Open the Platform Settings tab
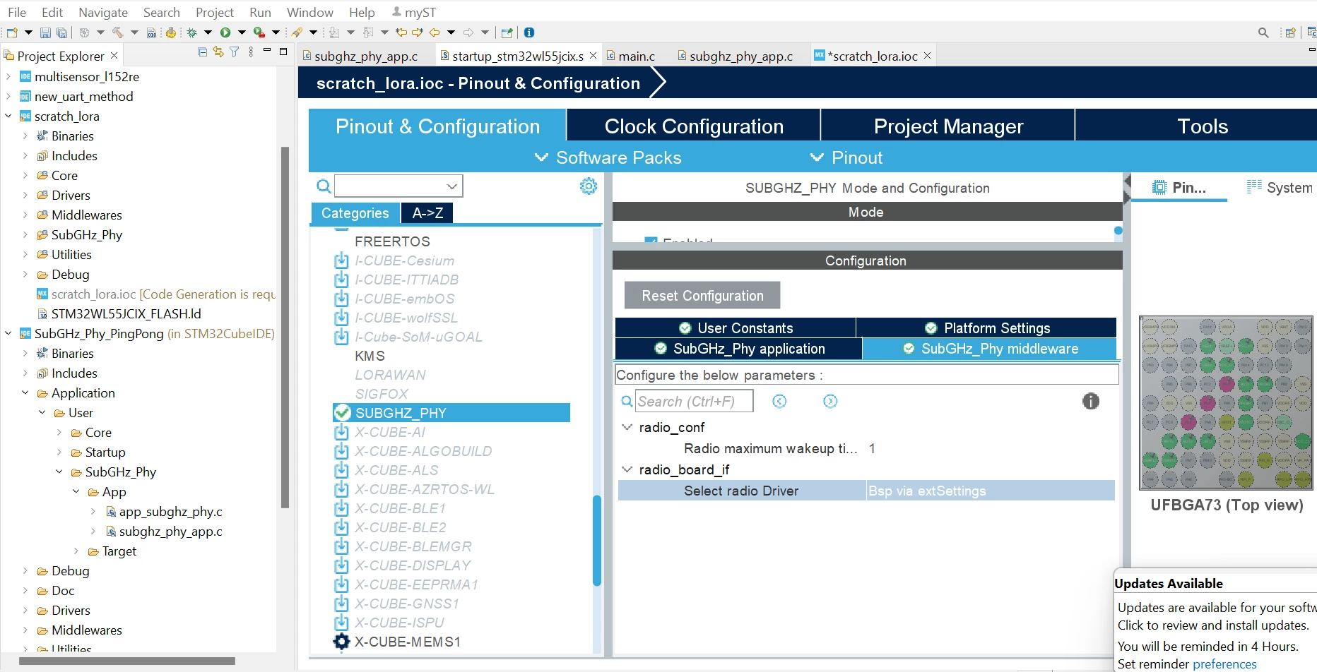Screen dimensions: 1317x672 [987, 328]
